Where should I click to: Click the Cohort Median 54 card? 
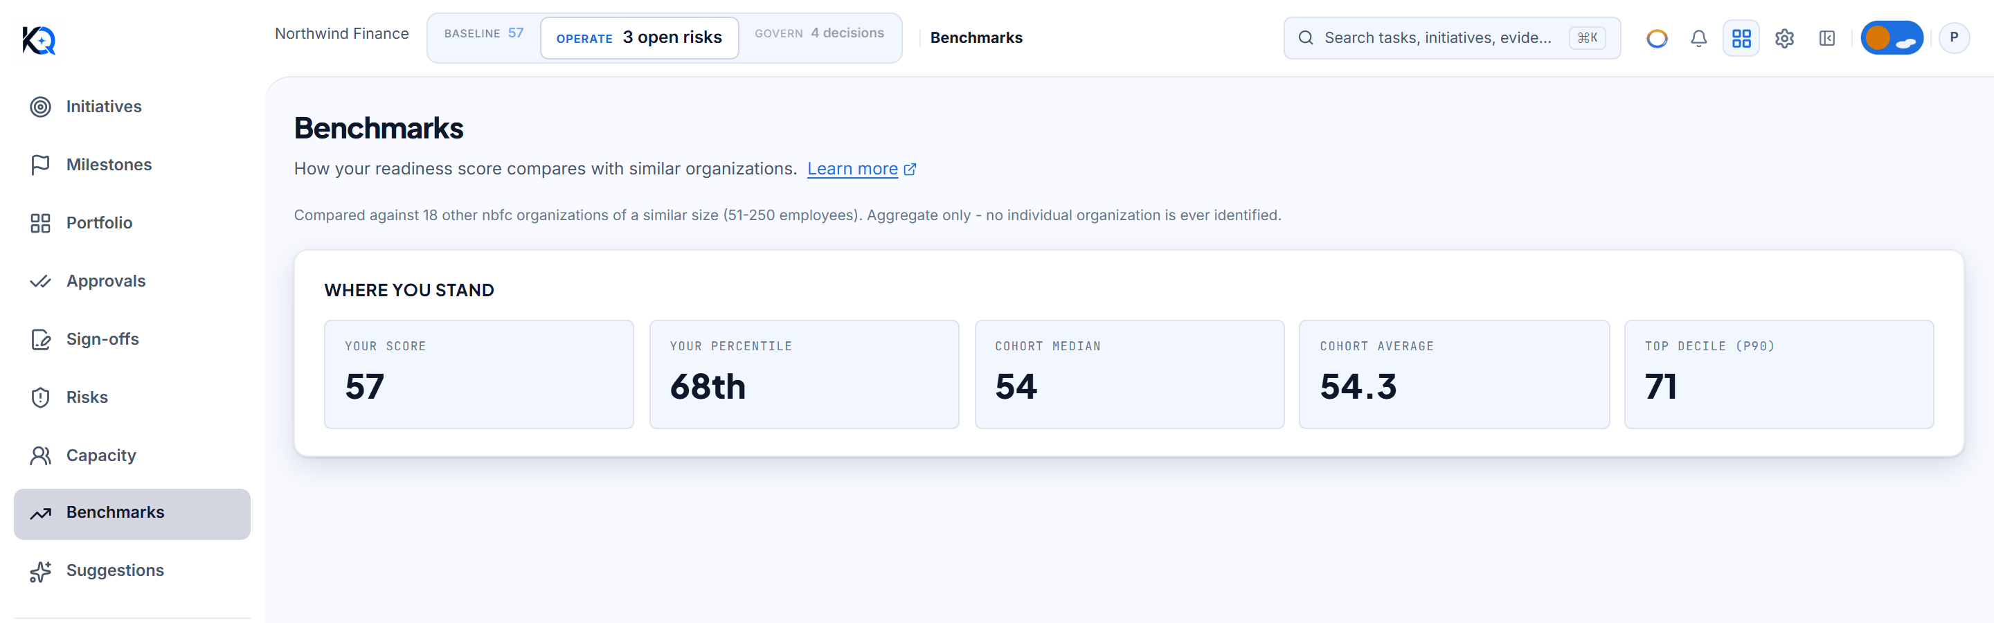1129,374
